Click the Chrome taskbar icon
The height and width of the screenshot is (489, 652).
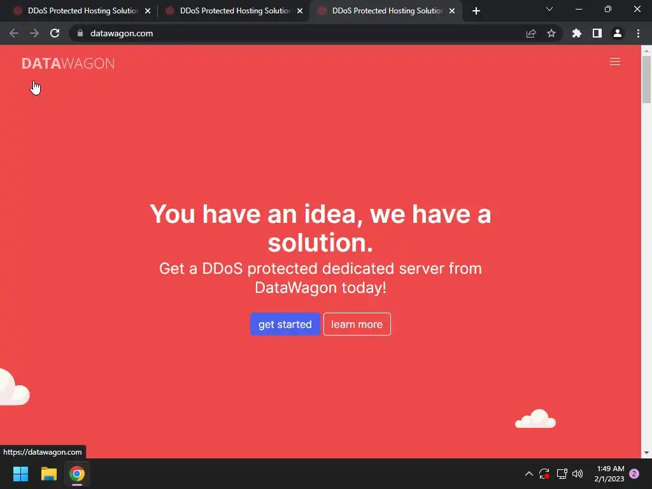[x=77, y=474]
